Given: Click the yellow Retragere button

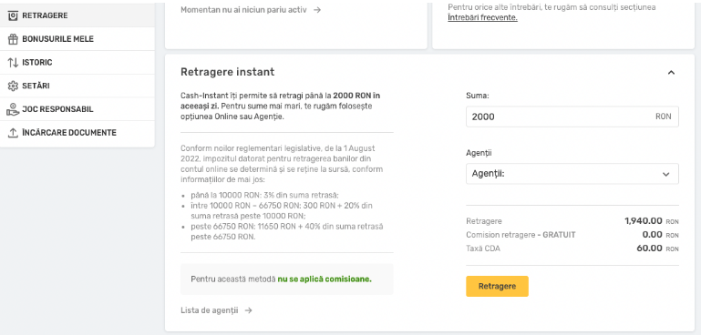Looking at the screenshot, I should 497,287.
